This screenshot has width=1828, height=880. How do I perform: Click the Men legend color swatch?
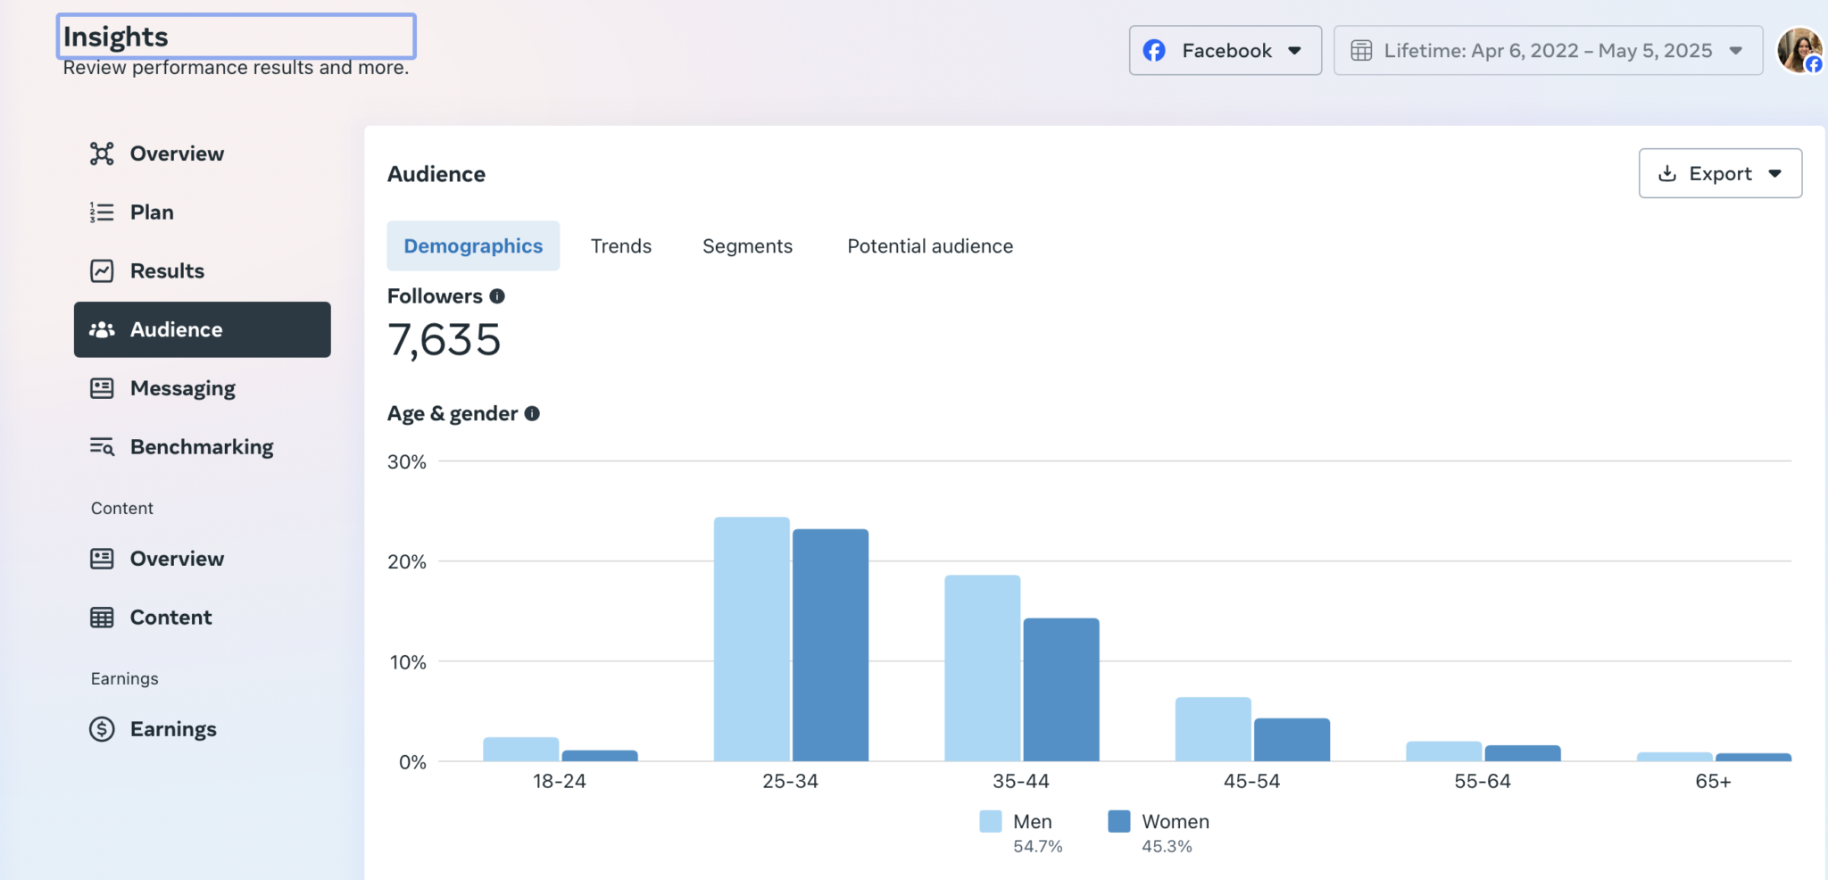(x=989, y=820)
